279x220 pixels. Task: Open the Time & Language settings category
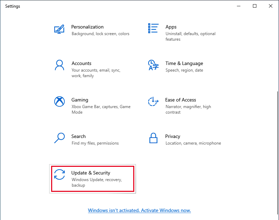(184, 66)
